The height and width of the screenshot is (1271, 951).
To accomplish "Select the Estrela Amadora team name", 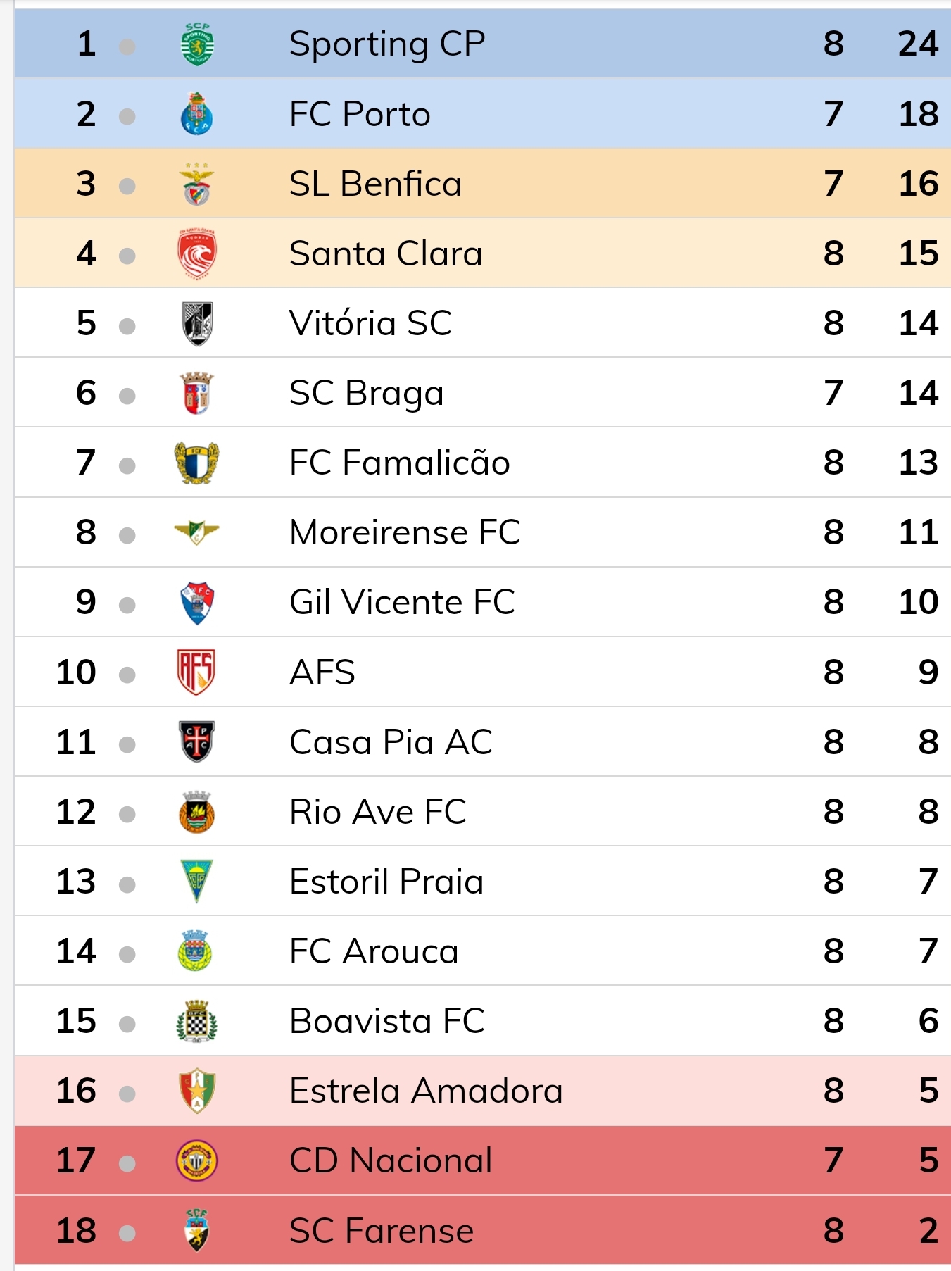I will (x=427, y=1091).
